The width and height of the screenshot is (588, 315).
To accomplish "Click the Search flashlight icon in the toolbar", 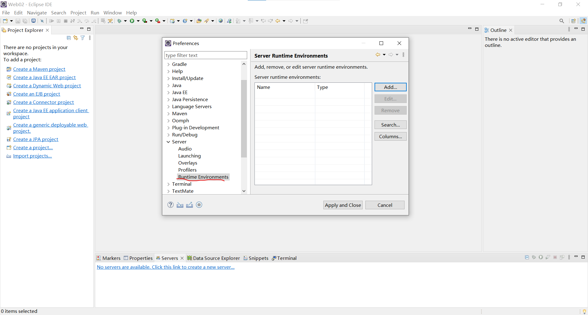I will pos(207,21).
